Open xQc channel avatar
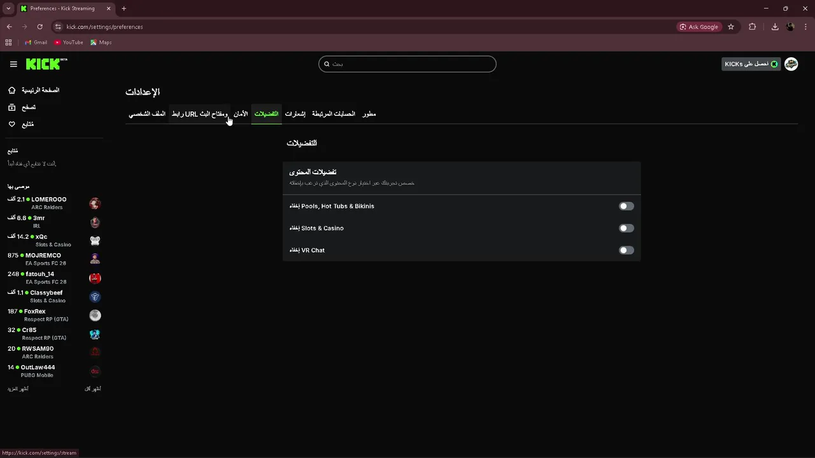This screenshot has height=458, width=815. click(x=95, y=240)
